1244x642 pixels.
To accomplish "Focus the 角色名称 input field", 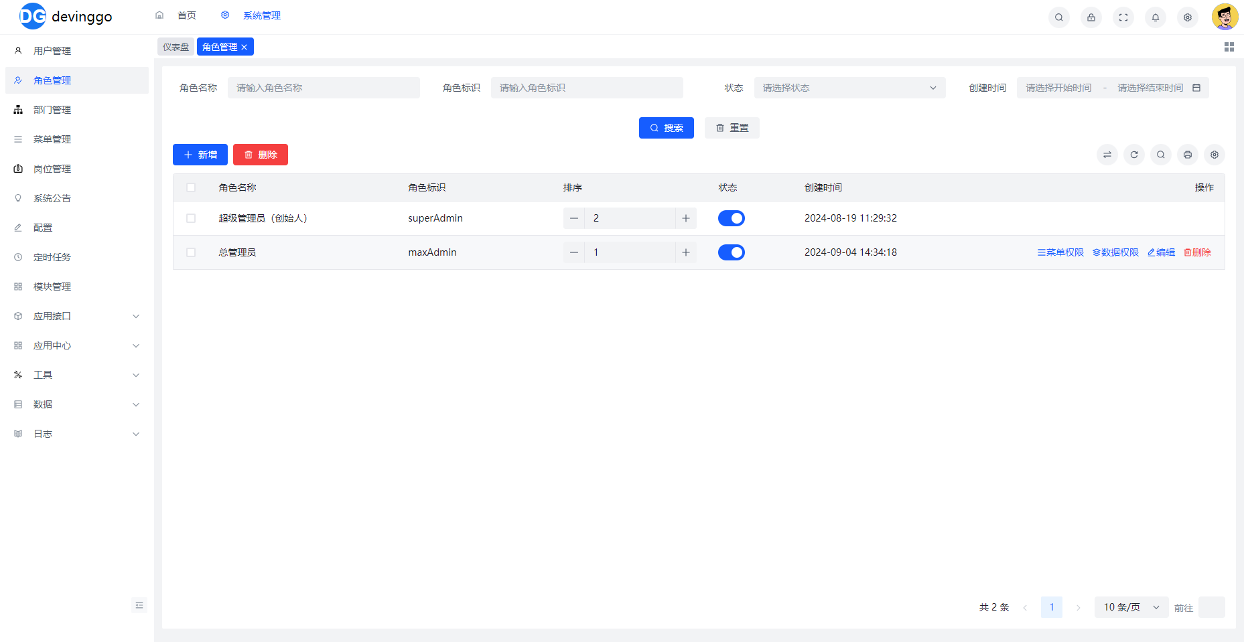I will point(324,88).
